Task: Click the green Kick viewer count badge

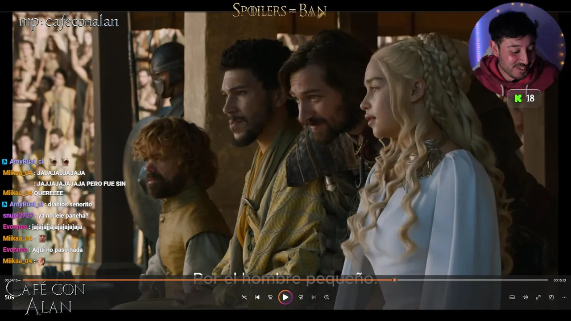Action: pyautogui.click(x=524, y=99)
